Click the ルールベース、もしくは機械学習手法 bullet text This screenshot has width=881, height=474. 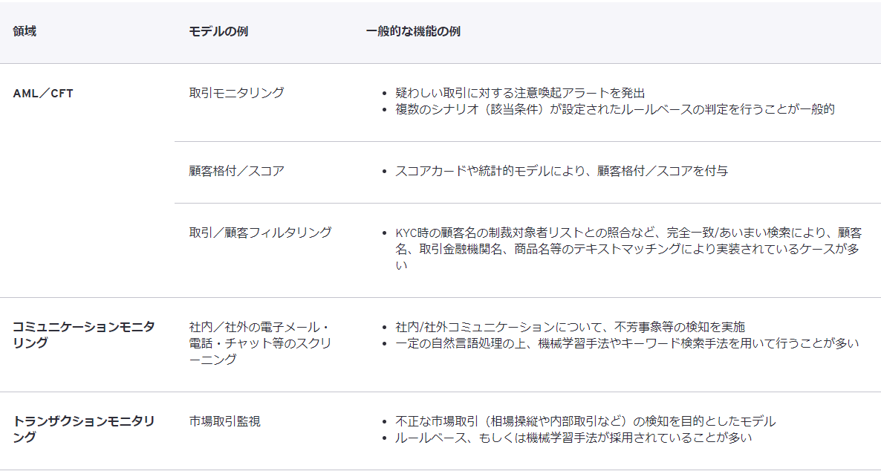pos(573,438)
